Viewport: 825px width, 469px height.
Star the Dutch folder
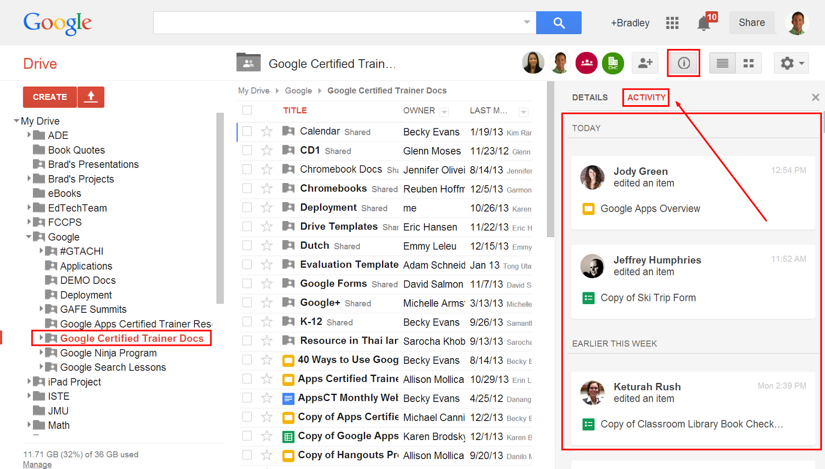267,246
